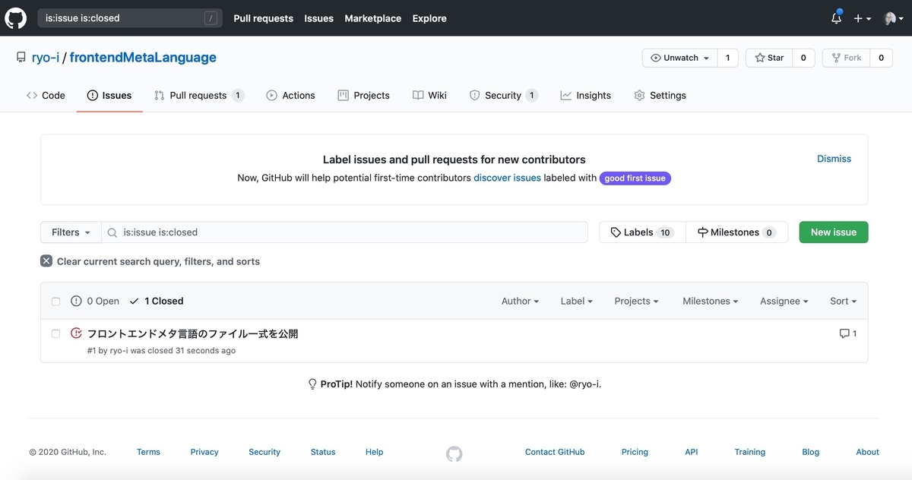The height and width of the screenshot is (480, 912).
Task: Open the notifications bell
Action: click(836, 18)
